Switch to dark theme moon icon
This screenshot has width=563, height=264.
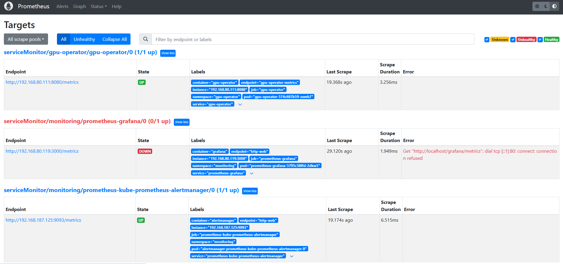(546, 6)
